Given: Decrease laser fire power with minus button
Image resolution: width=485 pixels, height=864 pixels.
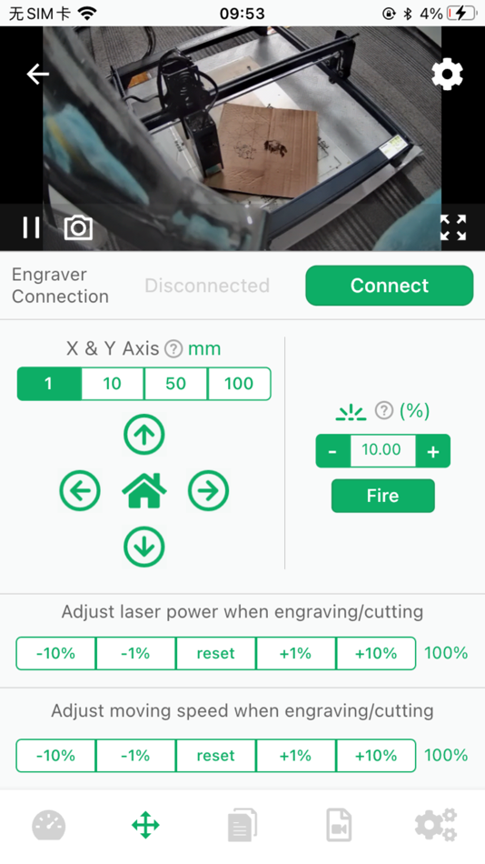Looking at the screenshot, I should 332,451.
